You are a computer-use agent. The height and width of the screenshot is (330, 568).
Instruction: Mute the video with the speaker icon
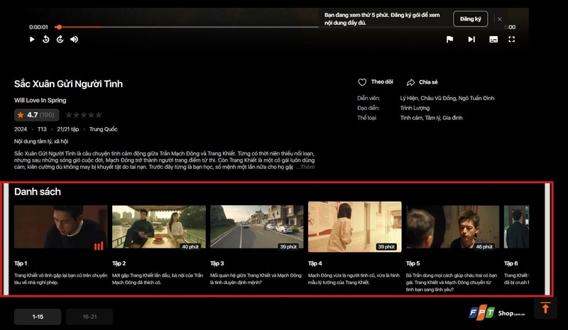[75, 40]
